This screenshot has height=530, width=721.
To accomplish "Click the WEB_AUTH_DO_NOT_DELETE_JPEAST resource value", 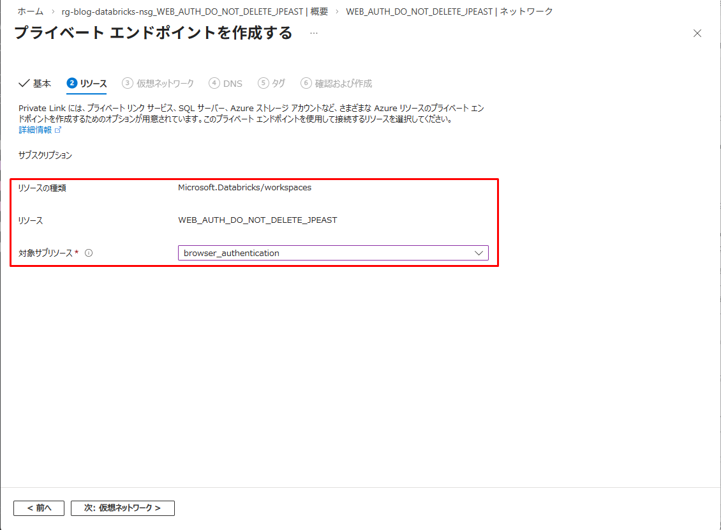I will pyautogui.click(x=257, y=220).
